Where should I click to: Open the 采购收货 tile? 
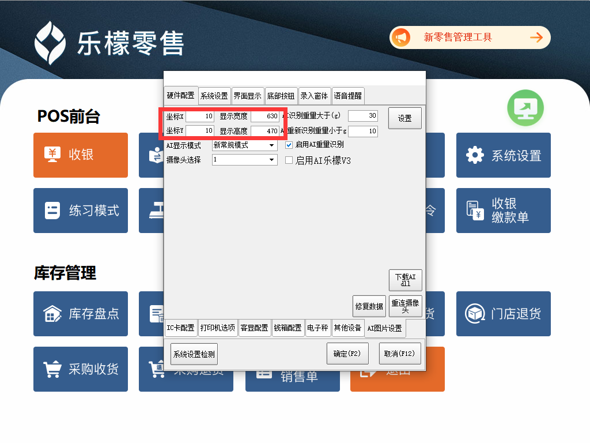point(81,369)
